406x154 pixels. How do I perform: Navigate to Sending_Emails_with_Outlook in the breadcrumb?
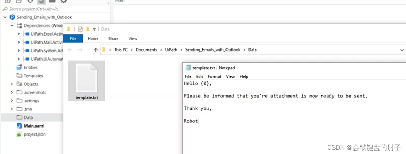[x=213, y=50]
